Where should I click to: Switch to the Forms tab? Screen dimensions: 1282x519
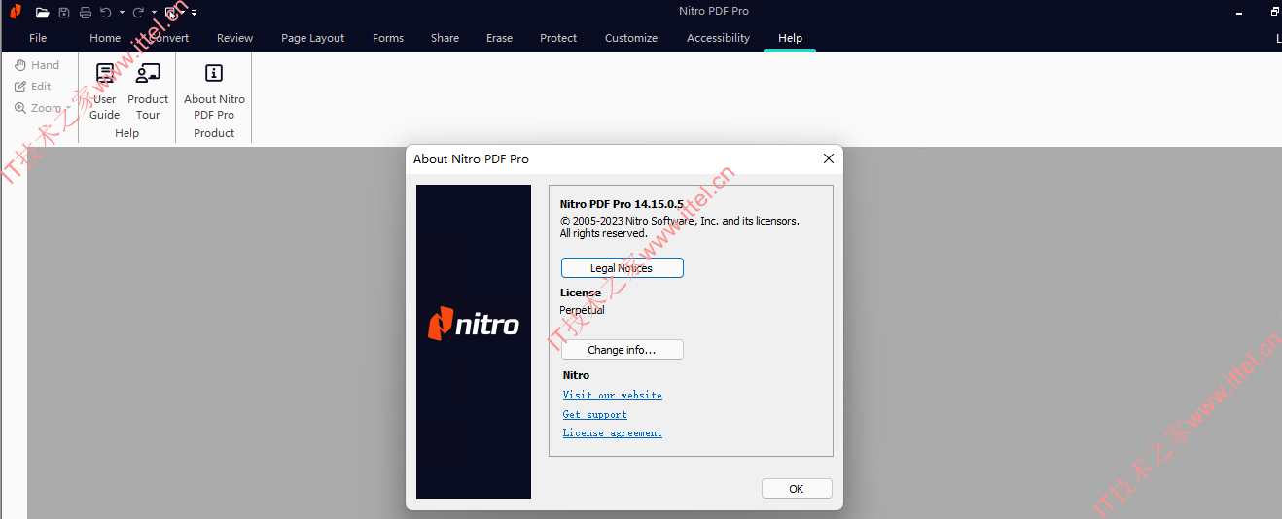pos(387,38)
